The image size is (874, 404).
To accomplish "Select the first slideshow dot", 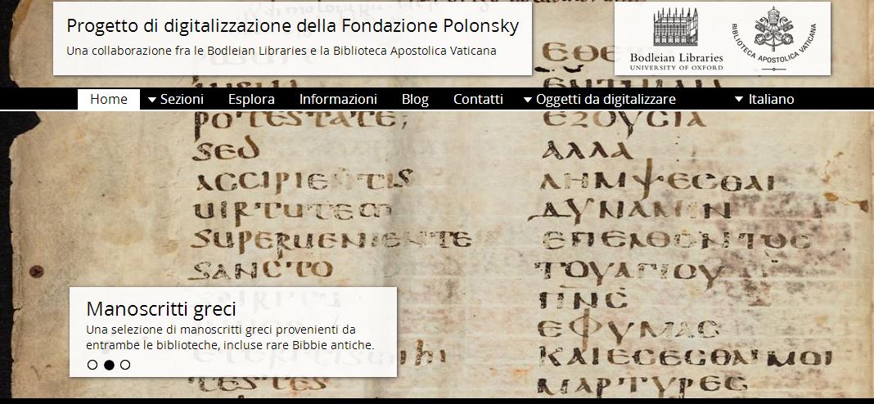I will (92, 365).
